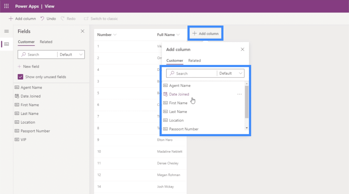349x194 pixels.
Task: Uncheck Show only unused fields checkbox
Action: pos(20,77)
